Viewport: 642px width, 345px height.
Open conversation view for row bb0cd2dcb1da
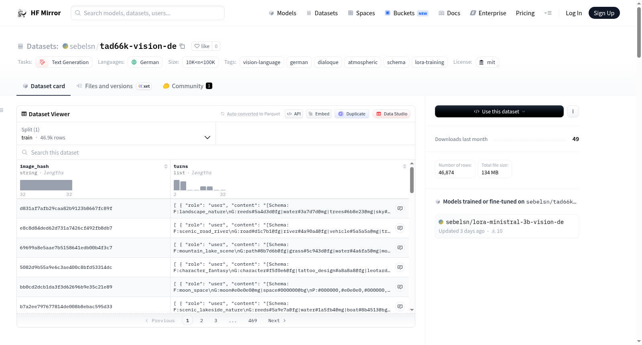tap(400, 287)
